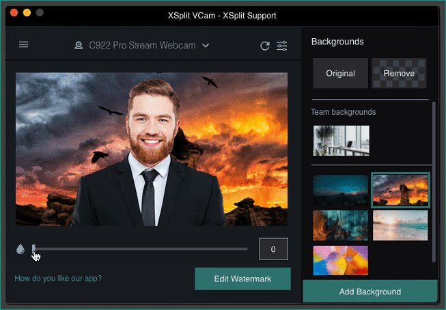Click the blur slider track

click(141, 249)
